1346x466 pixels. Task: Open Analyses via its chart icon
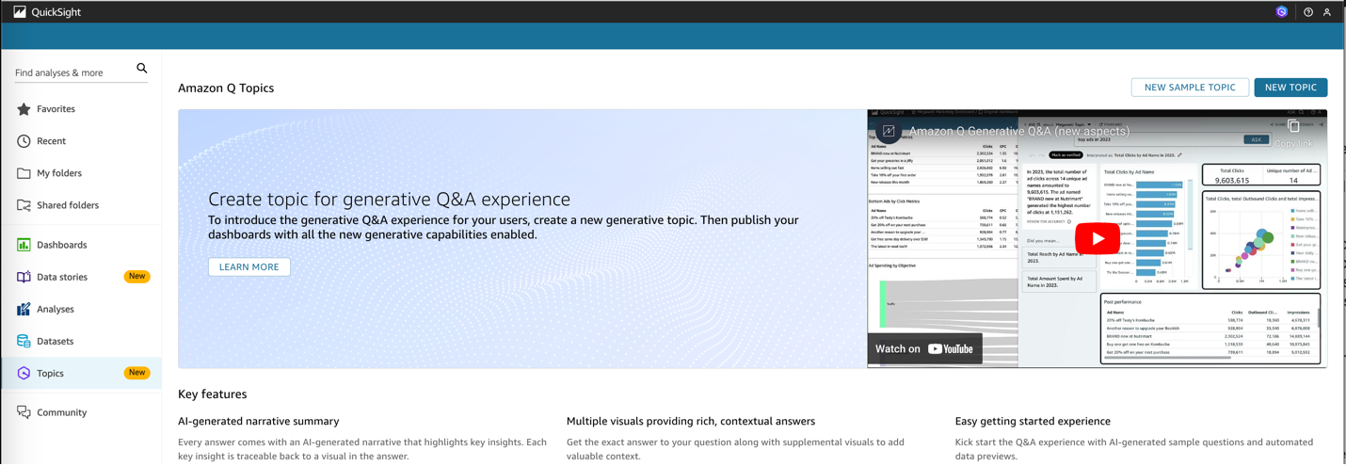24,309
